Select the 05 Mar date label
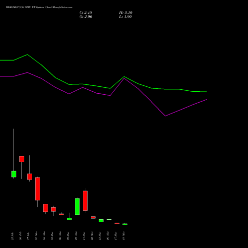 pos(53,236)
